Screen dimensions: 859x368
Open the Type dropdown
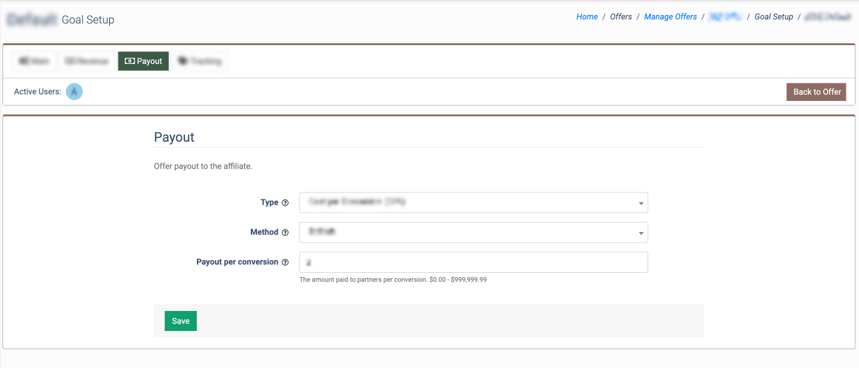click(473, 202)
